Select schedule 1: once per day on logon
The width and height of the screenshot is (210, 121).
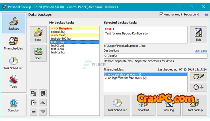pos(145,74)
